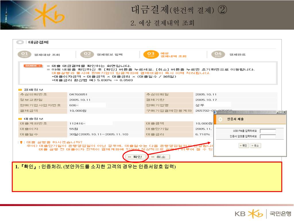The width and height of the screenshot is (294, 221).
Task: Click the 정보교환일 value 2005.10.11
Action: pyautogui.click(x=80, y=100)
